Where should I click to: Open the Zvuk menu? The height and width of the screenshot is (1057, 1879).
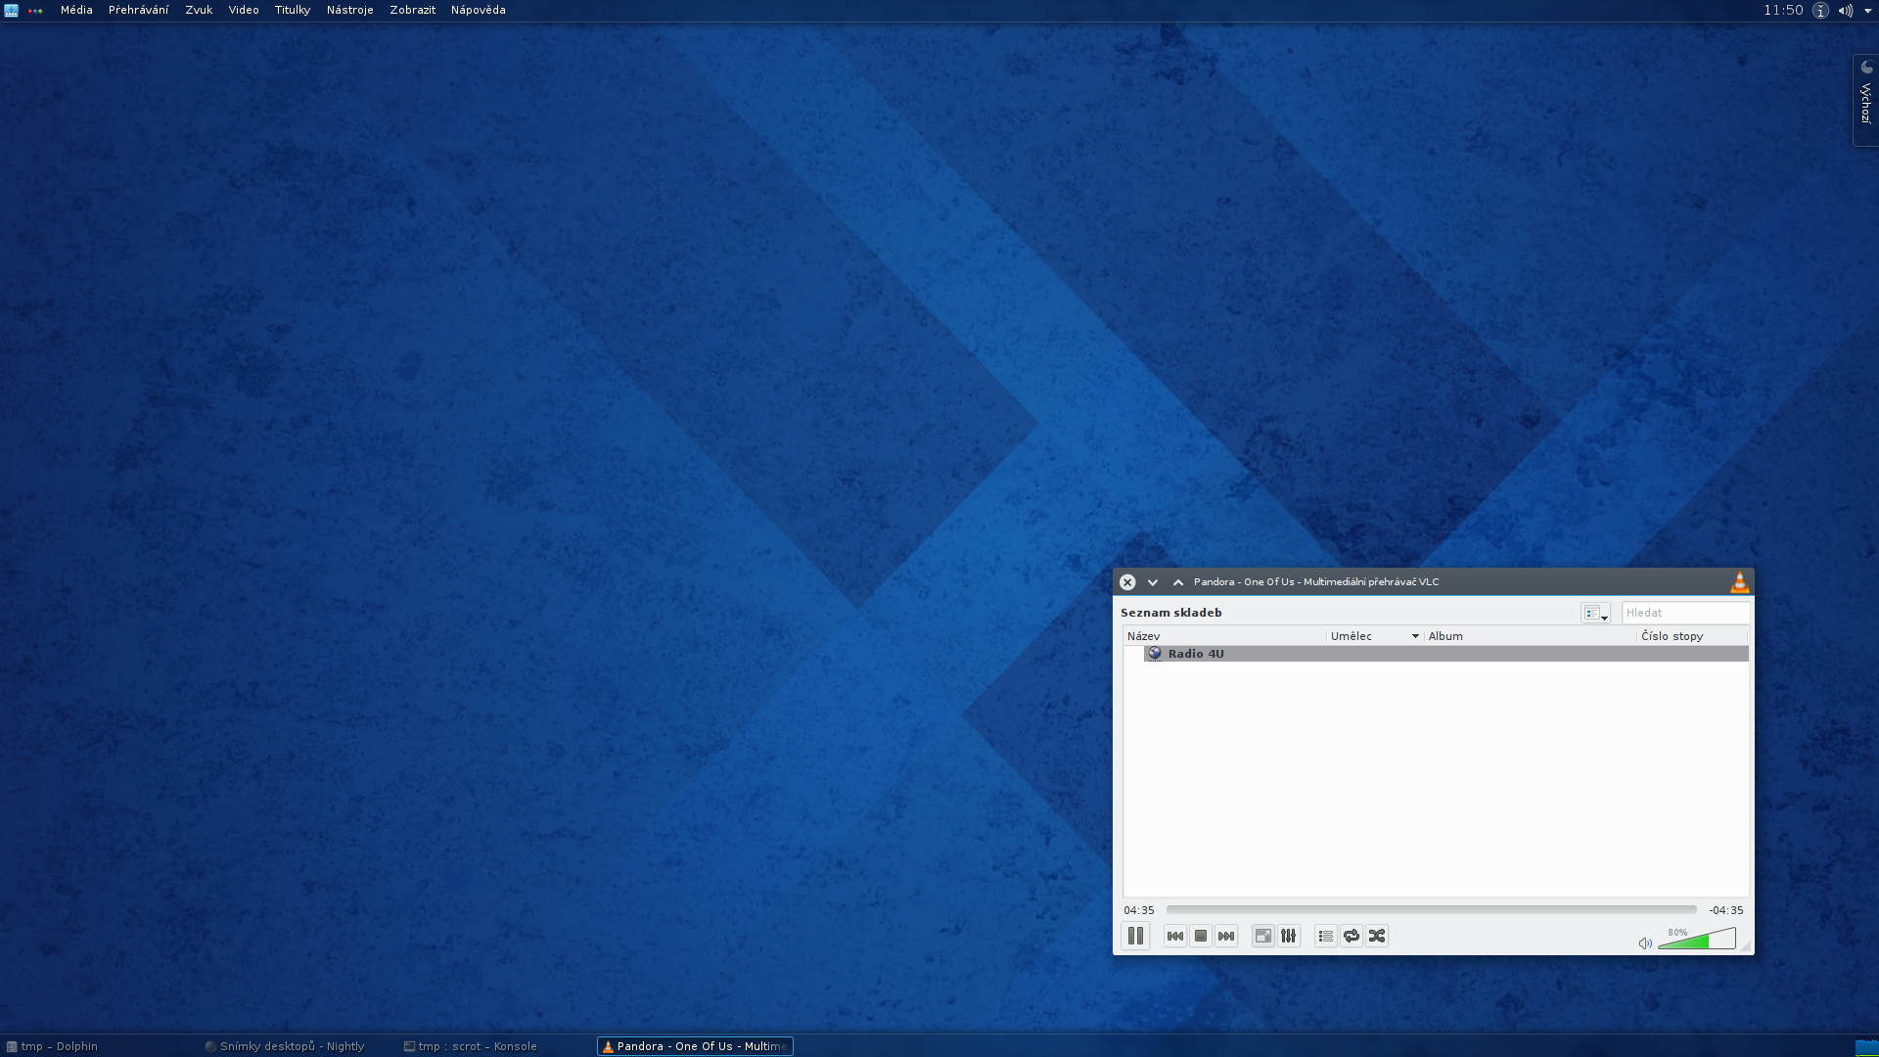click(199, 10)
